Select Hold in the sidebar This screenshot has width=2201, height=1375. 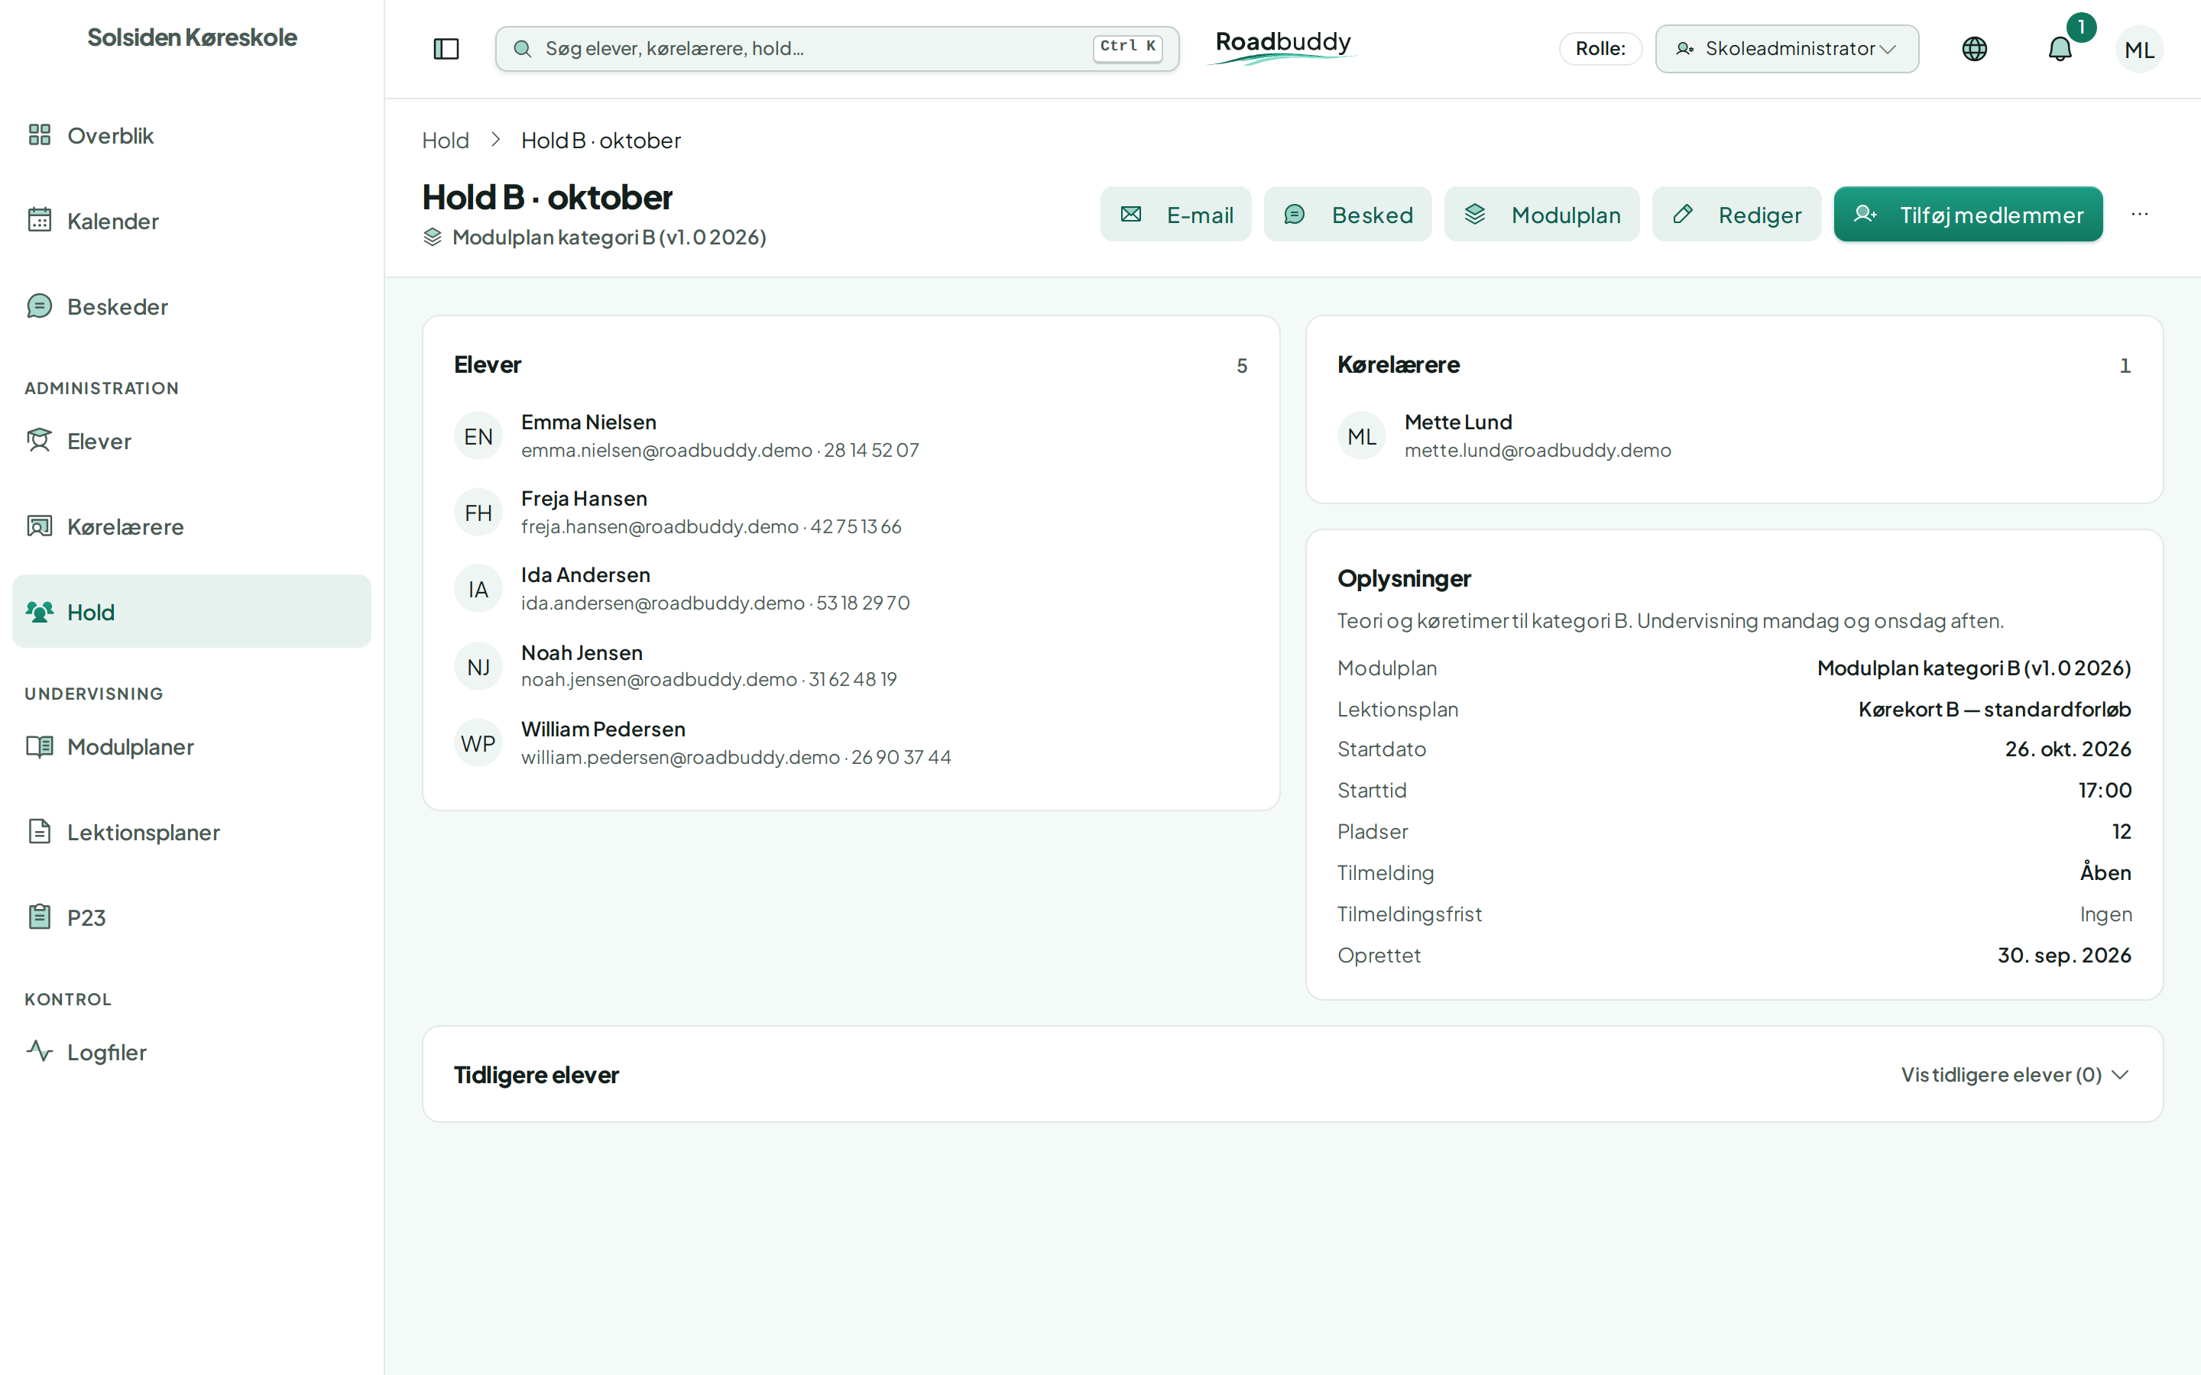point(192,611)
